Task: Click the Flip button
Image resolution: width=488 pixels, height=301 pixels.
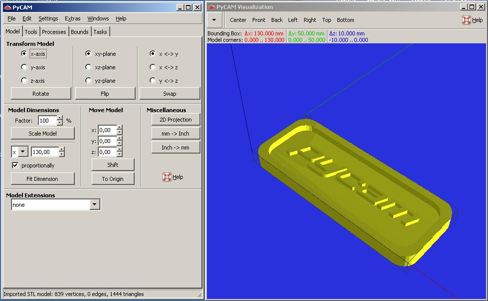Action: click(x=105, y=93)
